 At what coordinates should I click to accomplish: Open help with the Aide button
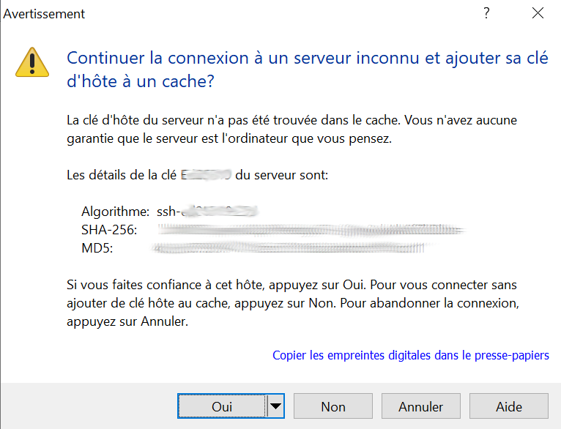point(508,406)
